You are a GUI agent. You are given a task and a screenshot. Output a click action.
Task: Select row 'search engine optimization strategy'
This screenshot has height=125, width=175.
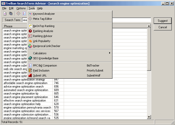[x=75, y=80]
